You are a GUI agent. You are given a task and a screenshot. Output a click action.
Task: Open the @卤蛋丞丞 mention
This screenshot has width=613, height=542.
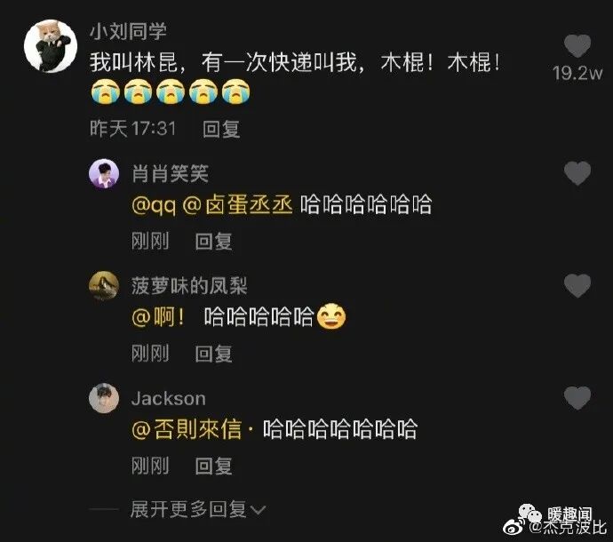coord(238,204)
